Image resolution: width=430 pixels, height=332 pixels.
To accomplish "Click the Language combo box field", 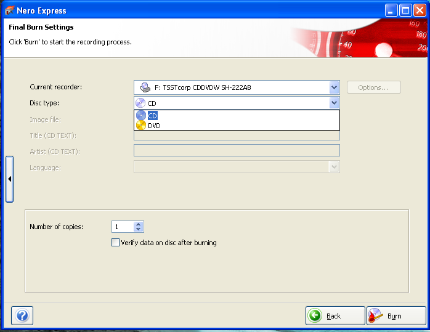I will [237, 167].
